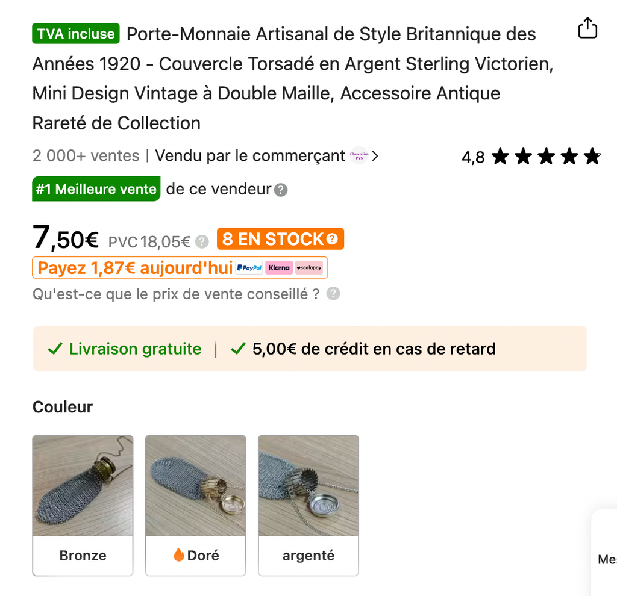Screen dimensions: 617x596
Task: Click 'Qu'est-ce que le prix de vente conseillé ?'
Action: (x=176, y=294)
